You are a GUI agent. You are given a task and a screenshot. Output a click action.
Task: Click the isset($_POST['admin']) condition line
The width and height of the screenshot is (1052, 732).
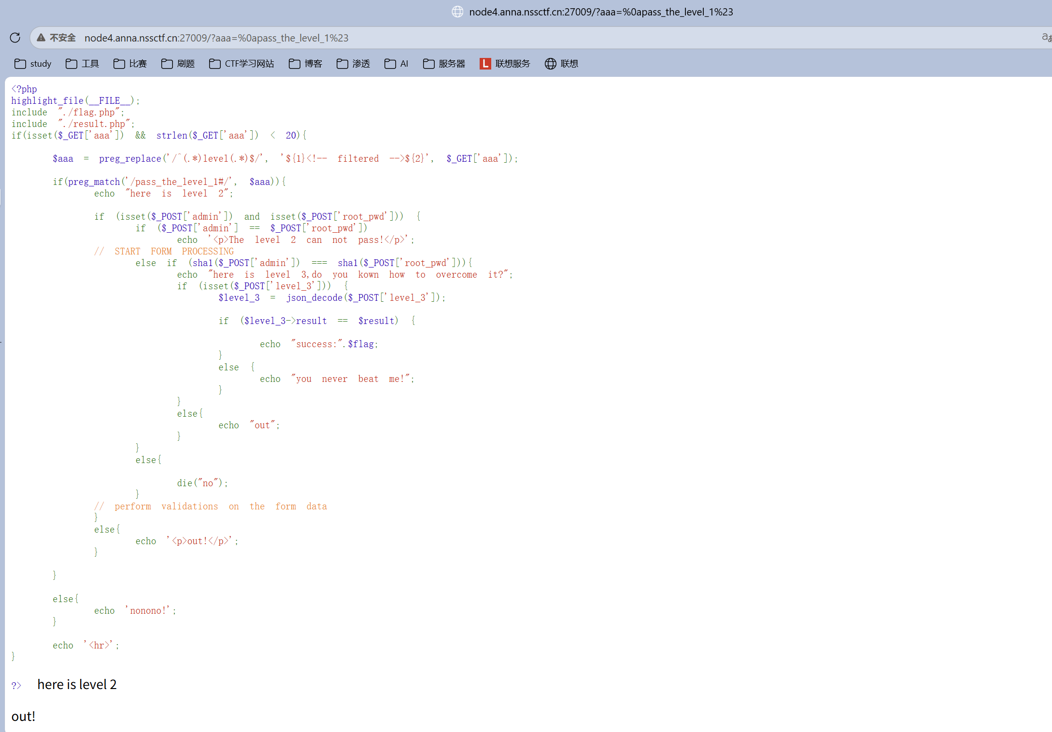coord(257,216)
